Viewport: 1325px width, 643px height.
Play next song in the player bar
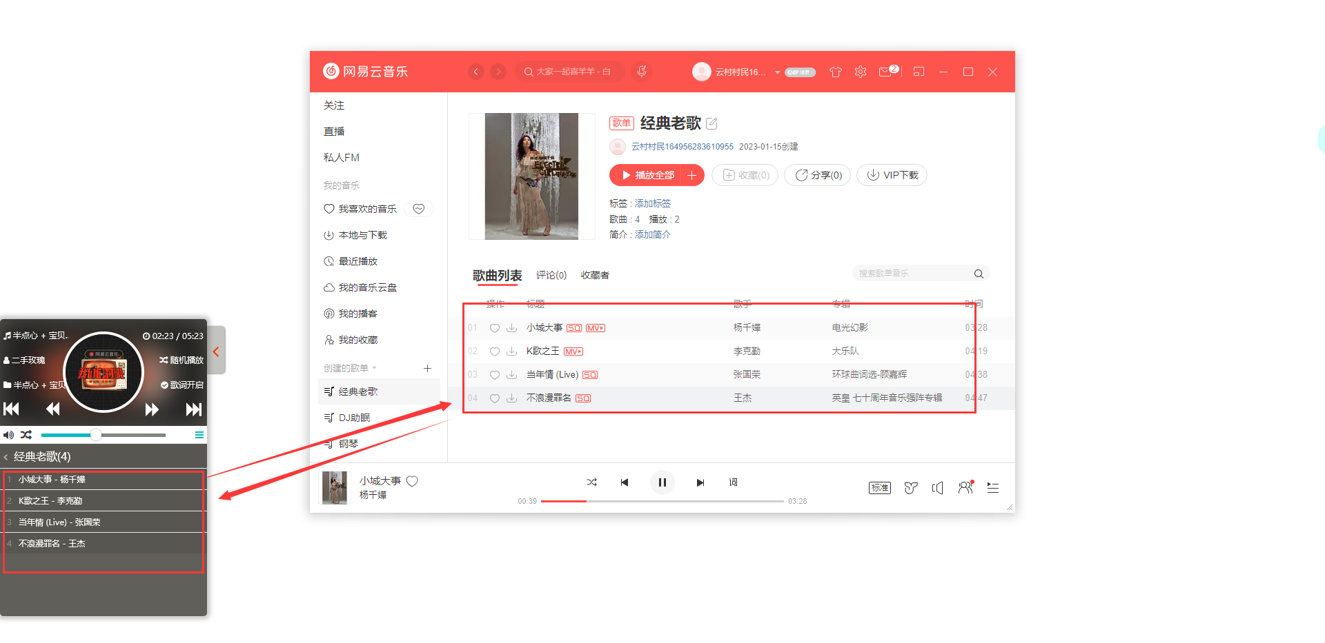tap(700, 482)
